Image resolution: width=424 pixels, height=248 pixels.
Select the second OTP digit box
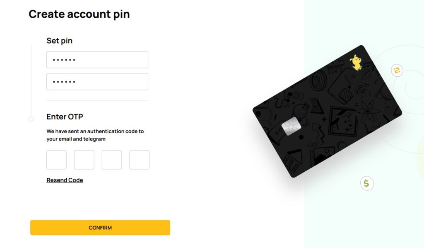tap(84, 160)
